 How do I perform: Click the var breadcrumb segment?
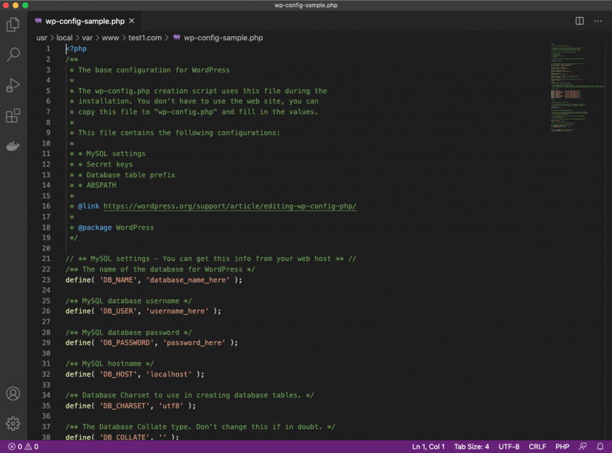(x=87, y=38)
